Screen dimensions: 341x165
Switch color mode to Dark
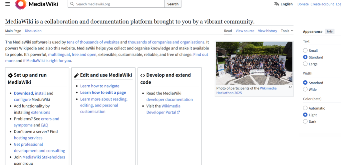coord(305,122)
